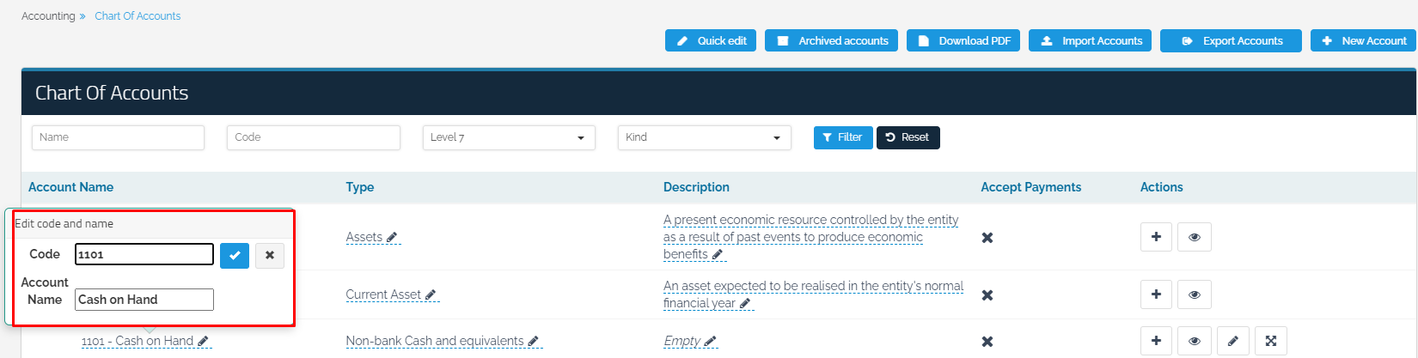Expand the Kind dropdown filter
This screenshot has height=358, width=1418.
[x=704, y=137]
